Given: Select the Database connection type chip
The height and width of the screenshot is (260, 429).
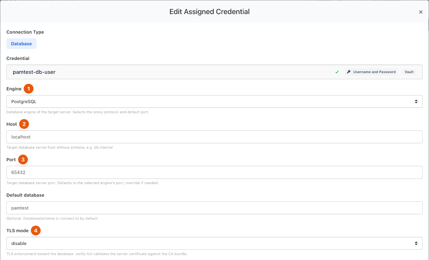Looking at the screenshot, I should tap(21, 44).
